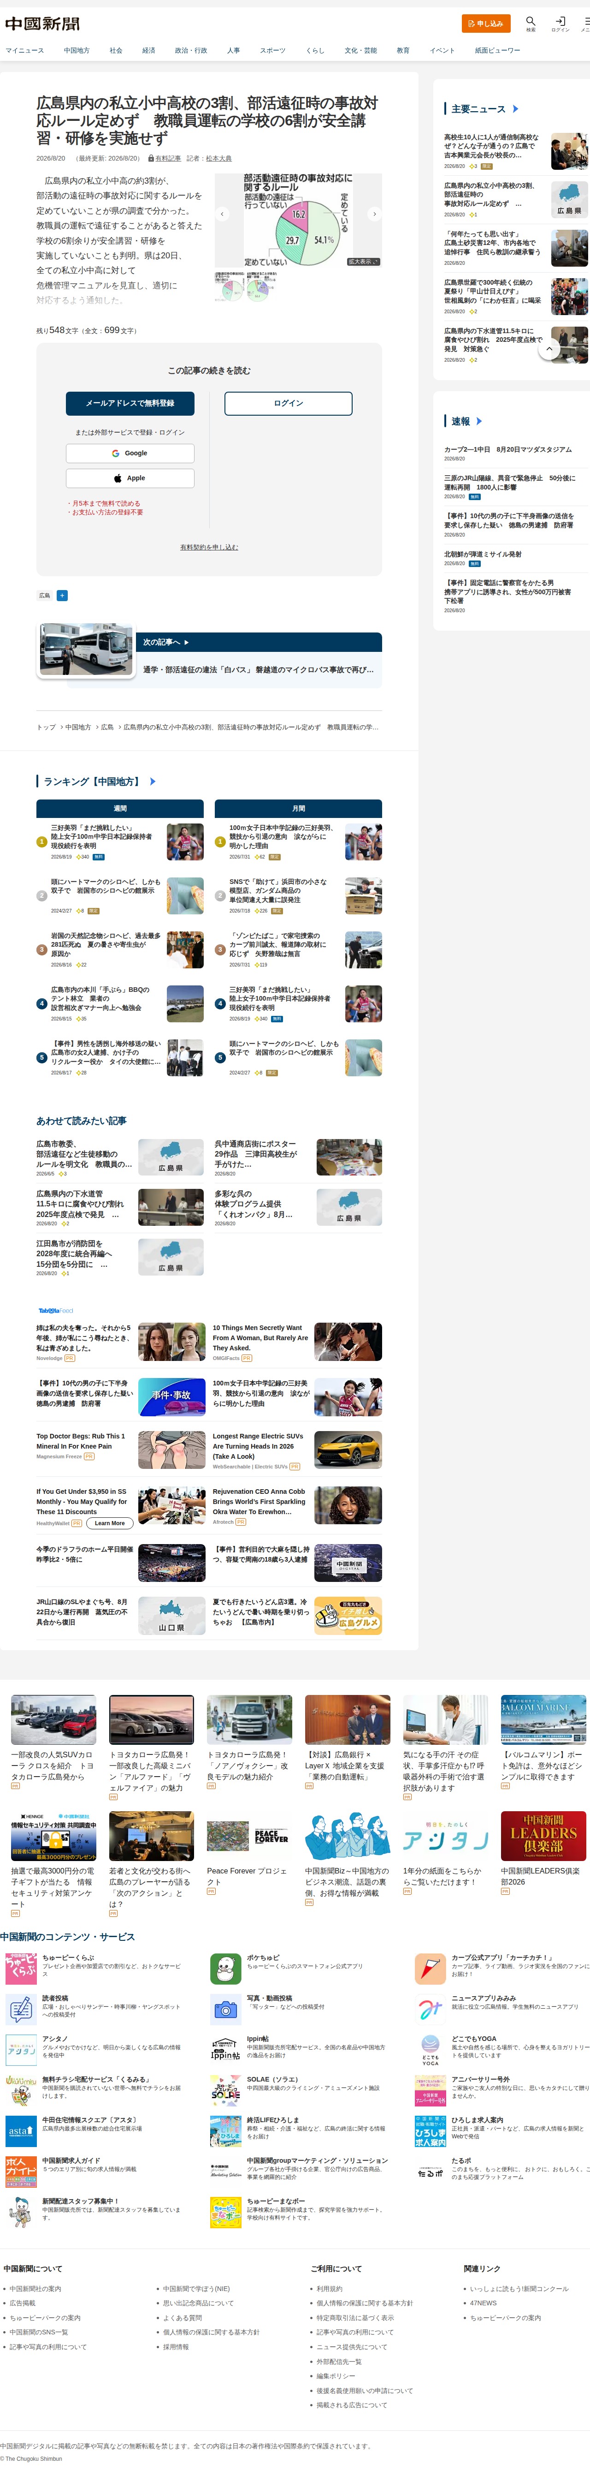Click the ログイン door icon in header
This screenshot has height=2476, width=590.
click(x=560, y=20)
